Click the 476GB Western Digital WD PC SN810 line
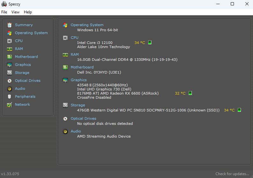This screenshot has height=178, width=253. tap(148, 110)
